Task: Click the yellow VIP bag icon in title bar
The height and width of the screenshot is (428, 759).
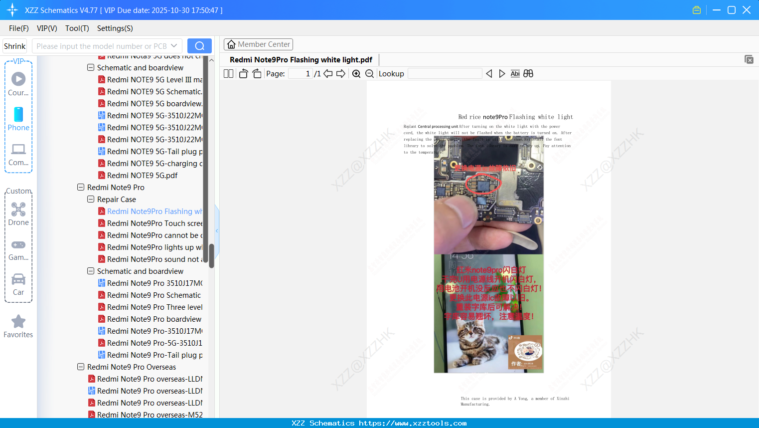Action: click(x=697, y=10)
